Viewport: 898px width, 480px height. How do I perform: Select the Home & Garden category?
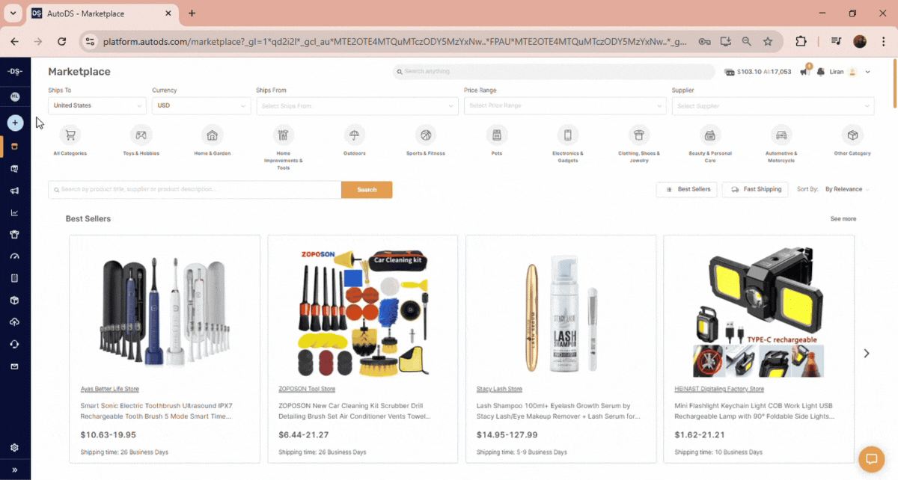click(212, 138)
